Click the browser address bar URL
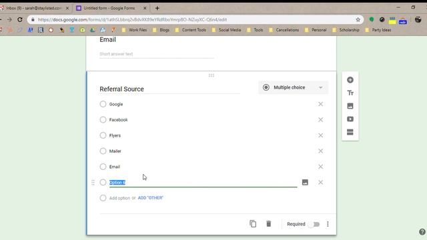This screenshot has width=427, height=240. coord(132,19)
